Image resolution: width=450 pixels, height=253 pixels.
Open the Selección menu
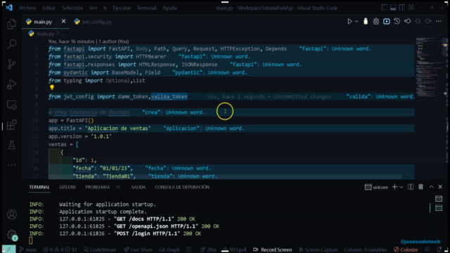[x=72, y=8]
